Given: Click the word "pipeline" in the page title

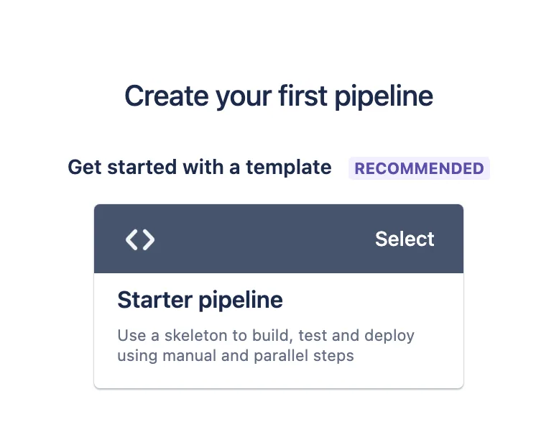Looking at the screenshot, I should pos(384,97).
